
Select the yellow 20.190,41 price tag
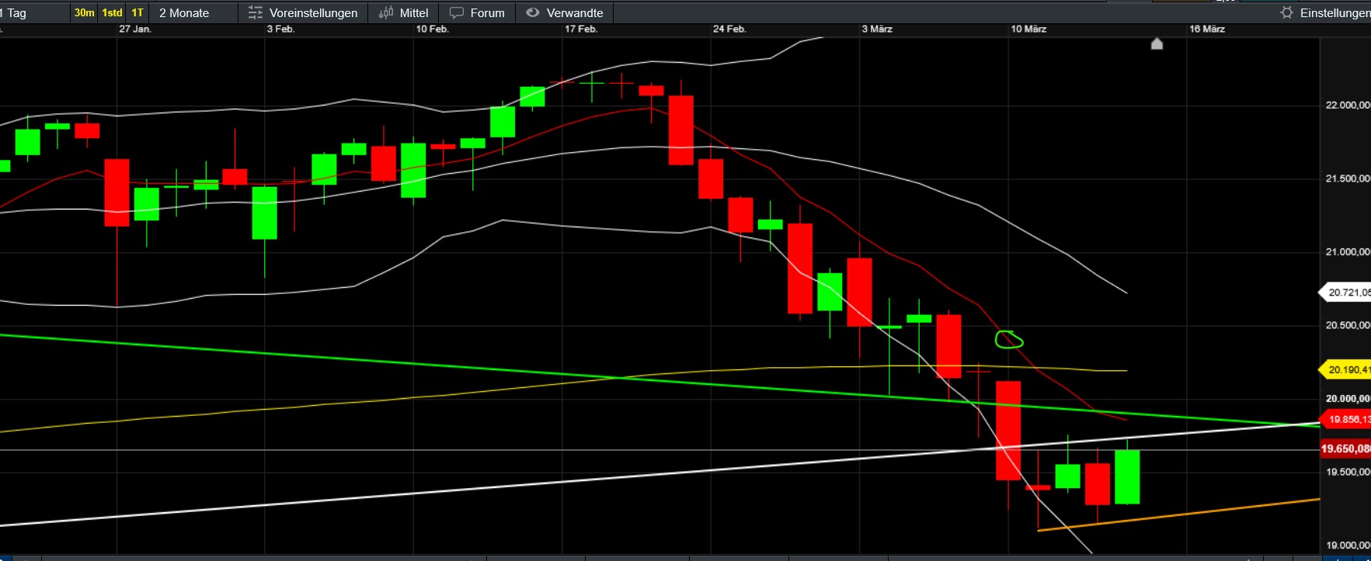pyautogui.click(x=1345, y=369)
